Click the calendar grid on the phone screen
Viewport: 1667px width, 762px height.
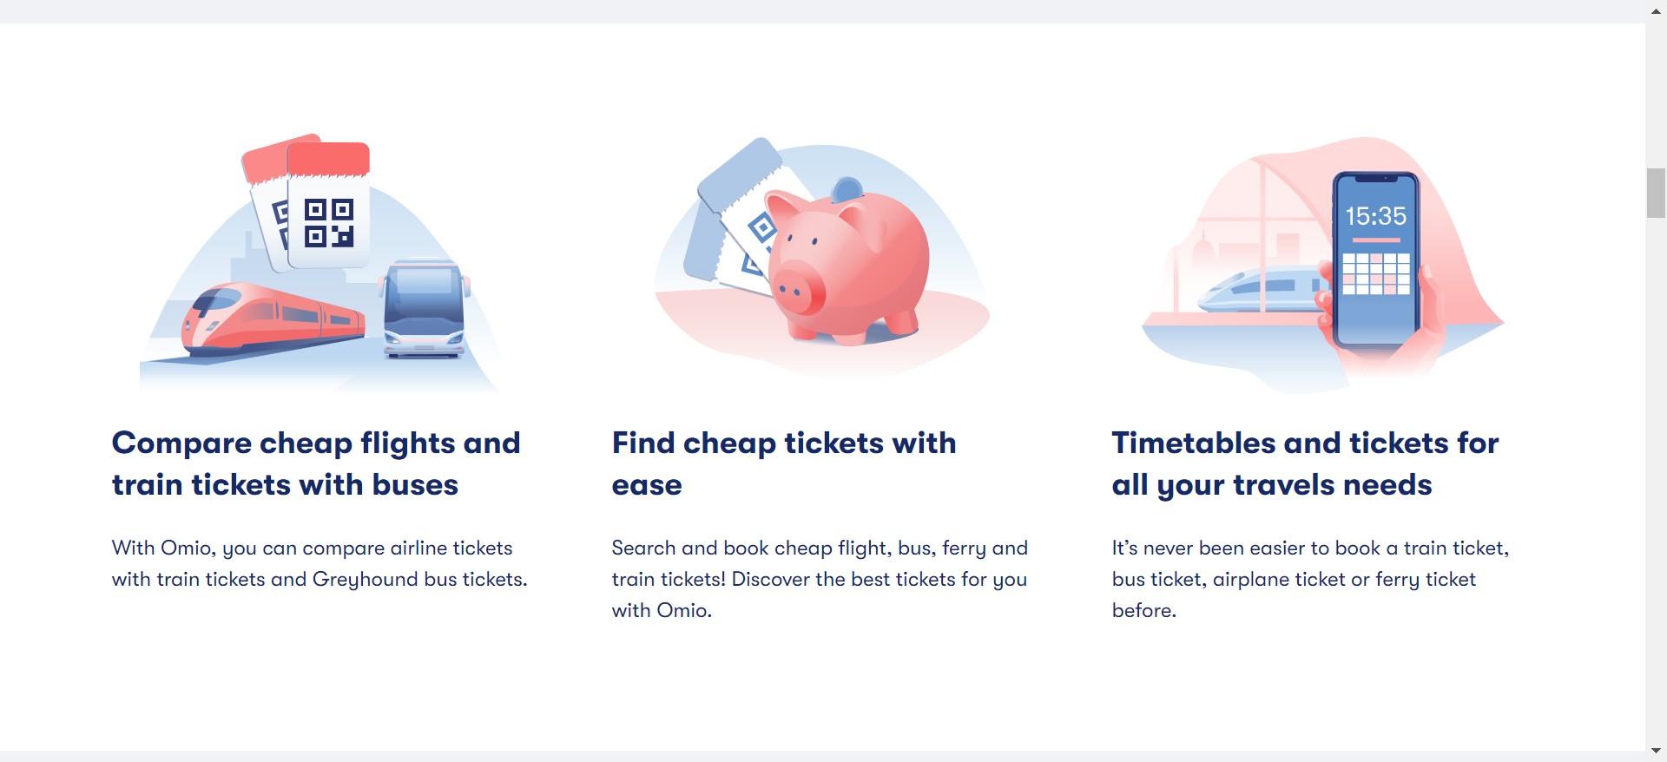tap(1376, 273)
